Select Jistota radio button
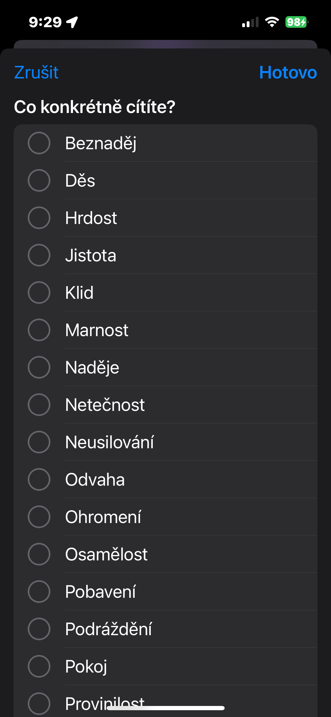The image size is (331, 717). point(39,255)
